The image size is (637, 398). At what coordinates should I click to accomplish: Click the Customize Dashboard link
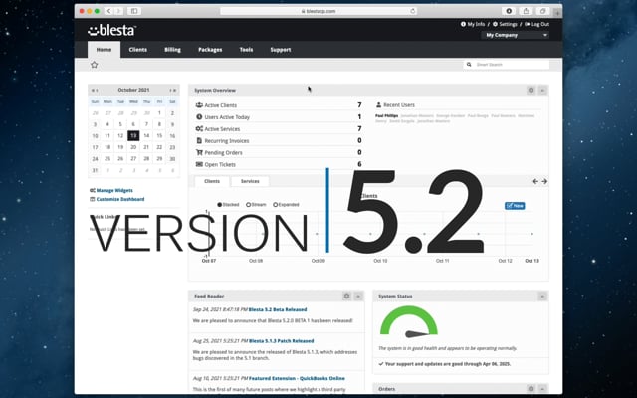tap(117, 199)
